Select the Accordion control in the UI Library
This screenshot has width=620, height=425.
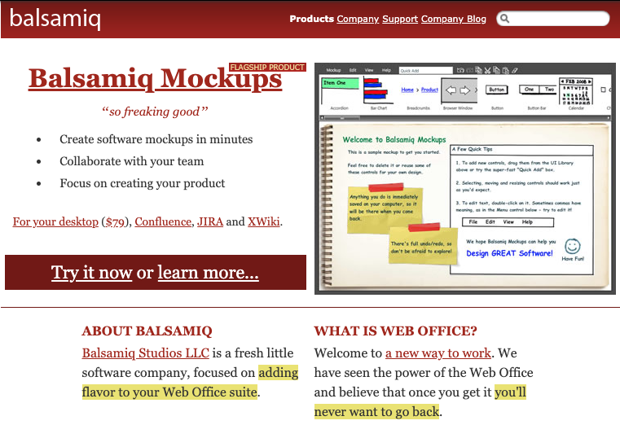(x=340, y=94)
